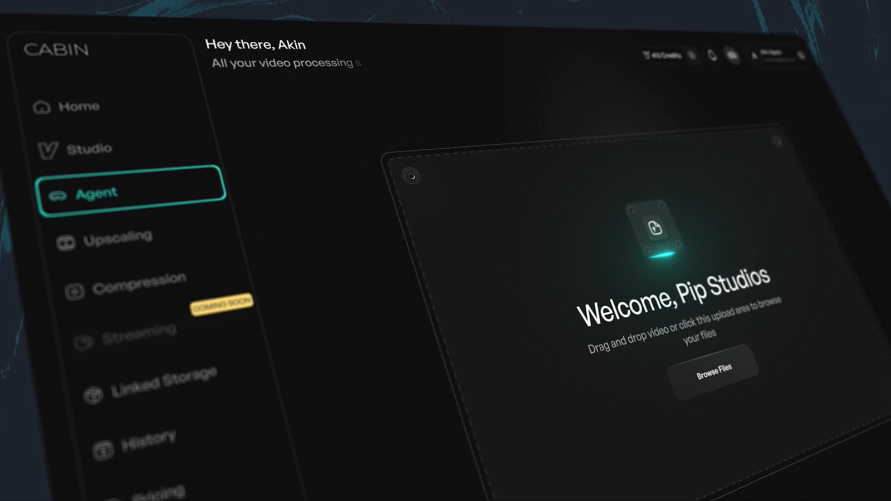Select the highlighted Agent menu item
The width and height of the screenshot is (891, 501).
pos(130,190)
